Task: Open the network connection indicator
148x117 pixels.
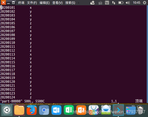Action: 114,3
